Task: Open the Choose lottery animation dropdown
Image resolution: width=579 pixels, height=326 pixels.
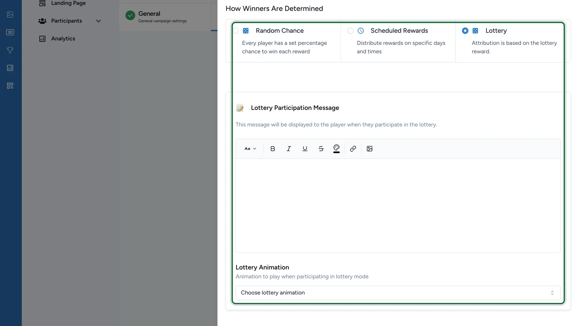Action: coord(398,293)
